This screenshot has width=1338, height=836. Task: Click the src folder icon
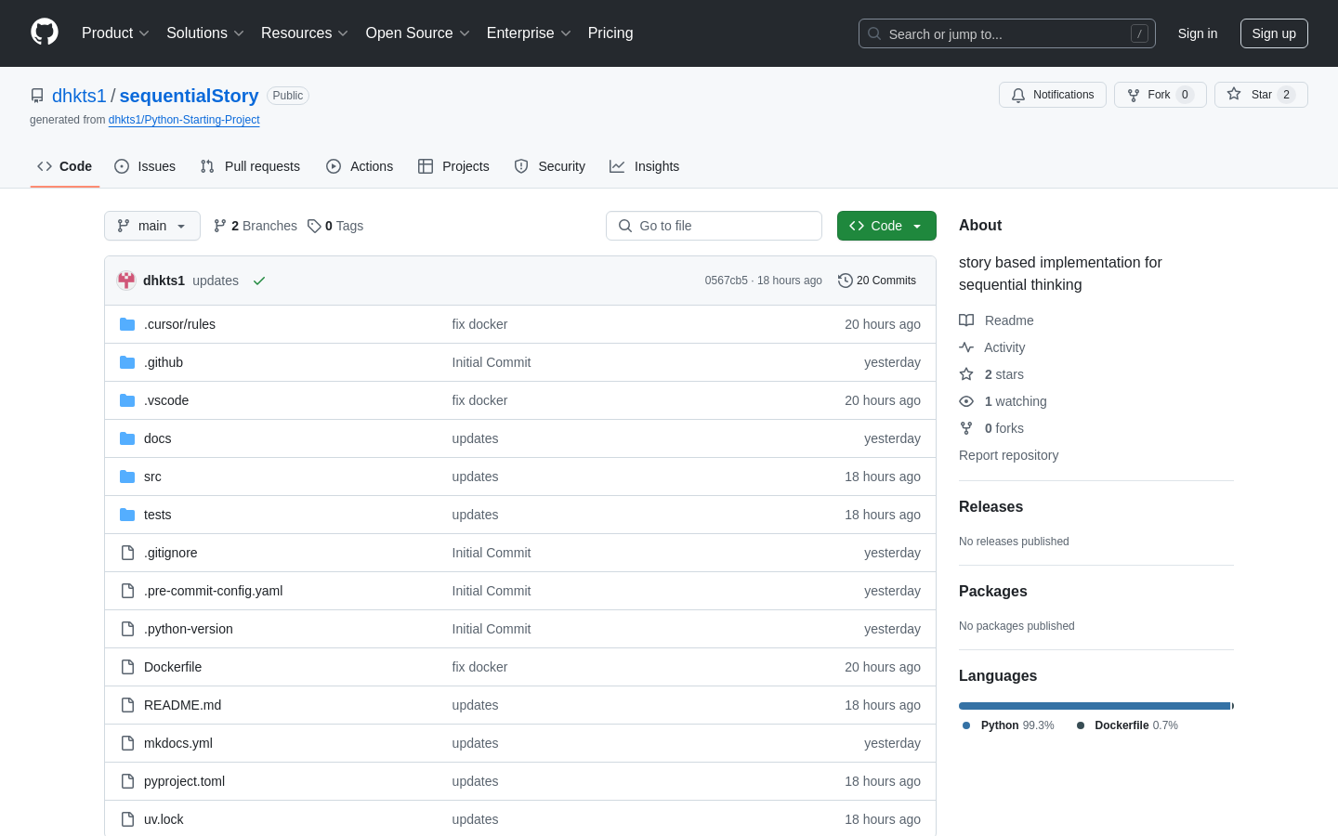point(127,477)
